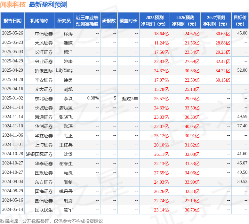The height and width of the screenshot is (224, 249).
Task: Click analyst name LilyYang
Action: pyautogui.click(x=64, y=70)
